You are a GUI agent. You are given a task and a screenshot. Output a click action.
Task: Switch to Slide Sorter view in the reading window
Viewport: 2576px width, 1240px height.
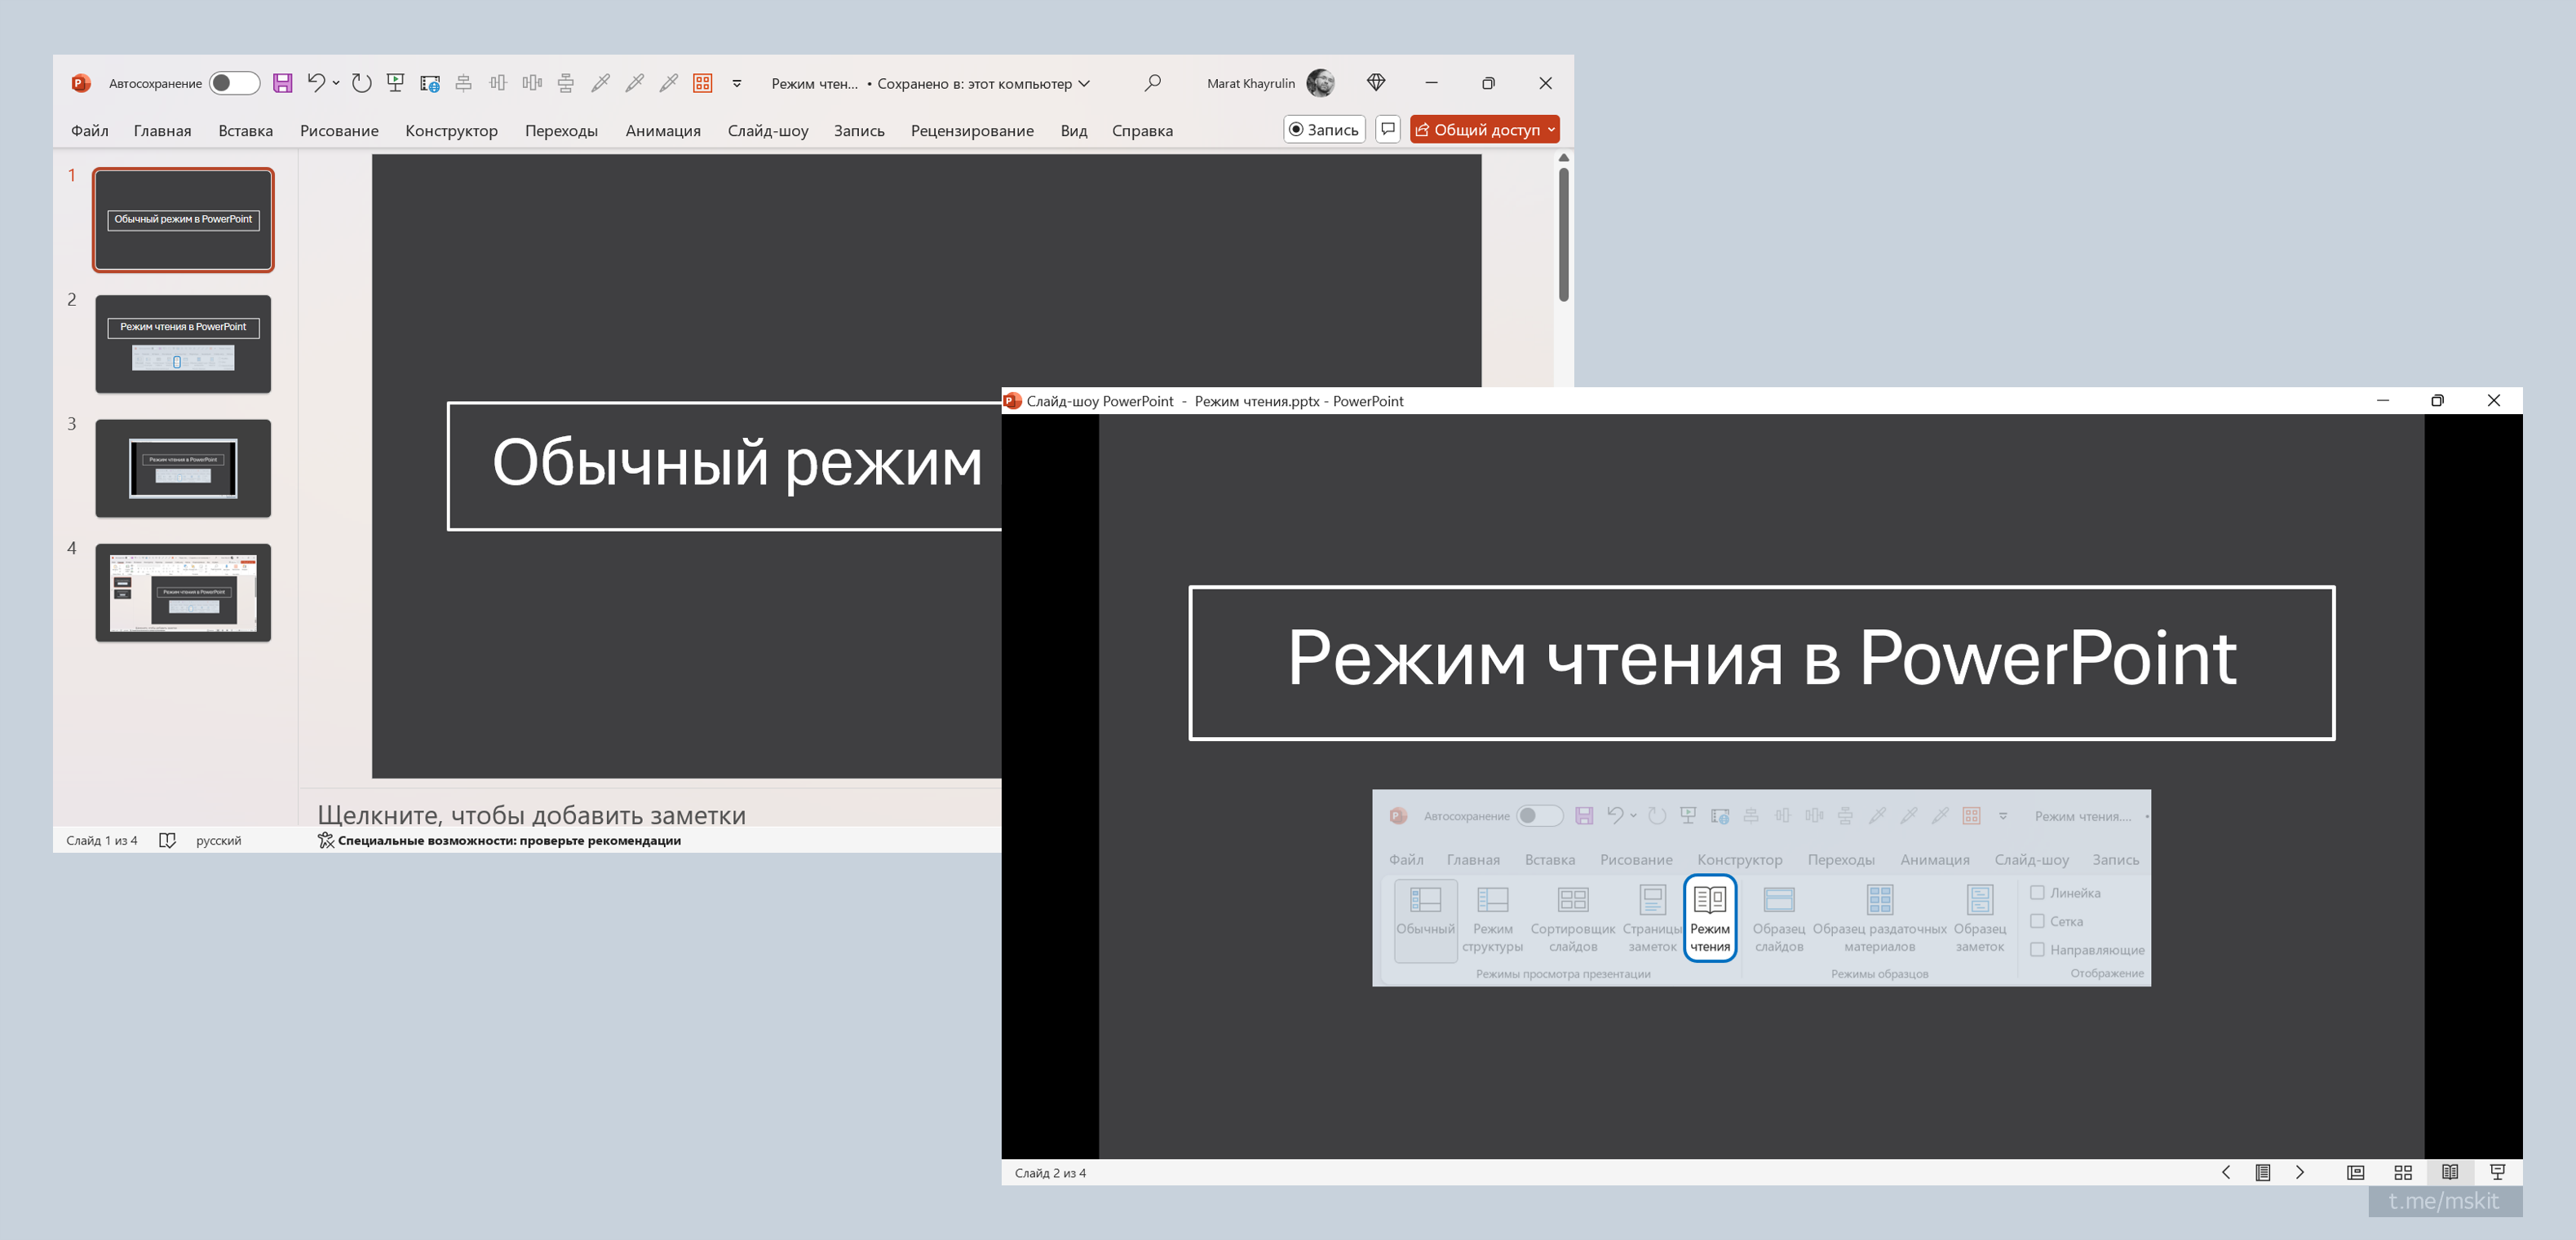coord(2403,1172)
